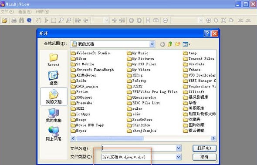
Task: Click the Open file toolbar icon in WinDjView
Action: (5, 20)
